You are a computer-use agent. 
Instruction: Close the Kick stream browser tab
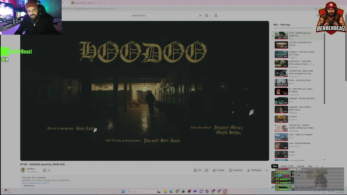click(x=99, y=3)
